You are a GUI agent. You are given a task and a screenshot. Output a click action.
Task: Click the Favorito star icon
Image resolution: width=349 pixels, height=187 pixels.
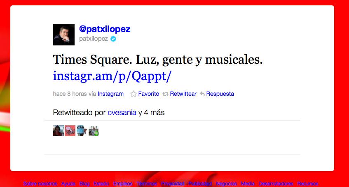pos(134,94)
